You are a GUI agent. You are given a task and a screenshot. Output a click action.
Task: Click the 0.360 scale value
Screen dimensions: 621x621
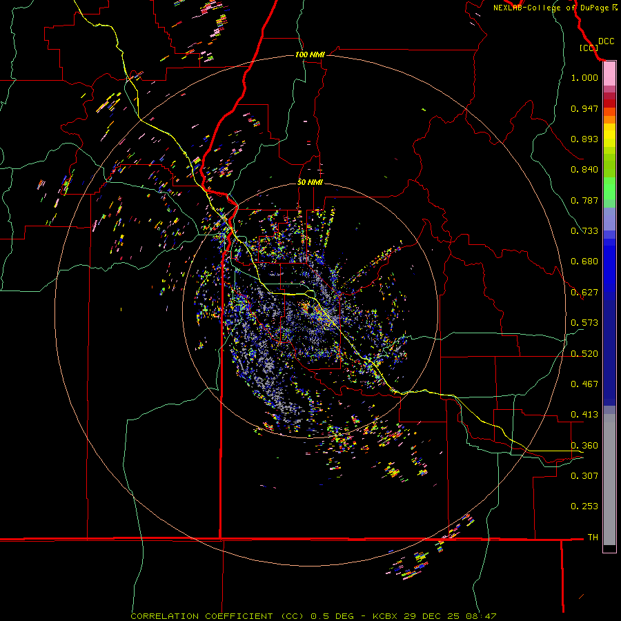(x=584, y=446)
